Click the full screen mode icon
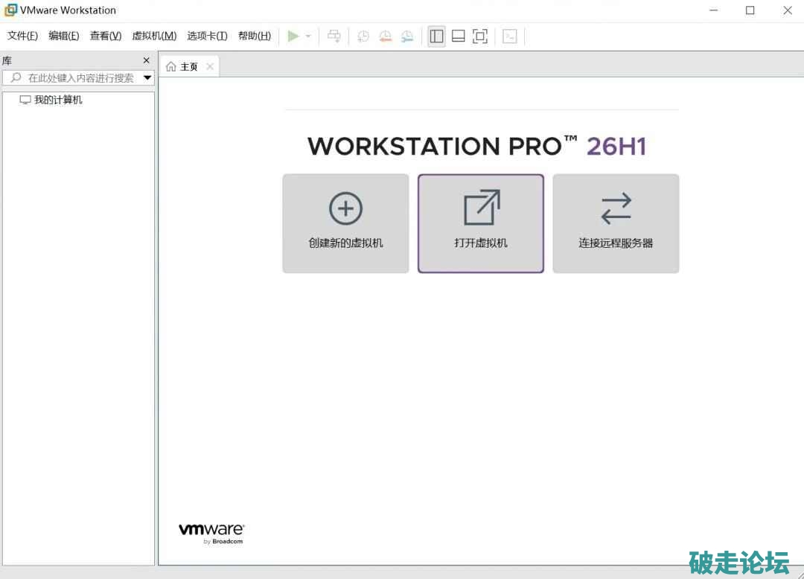804x579 pixels. [x=480, y=36]
